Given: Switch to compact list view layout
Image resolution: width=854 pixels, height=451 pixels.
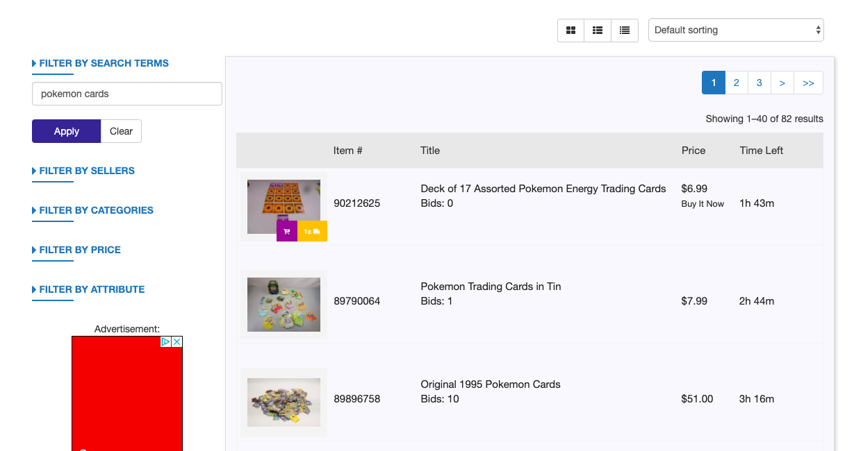Looking at the screenshot, I should (625, 31).
